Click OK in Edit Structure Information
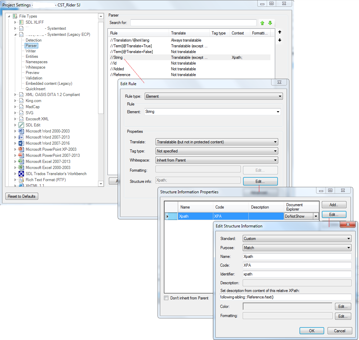 tap(312, 331)
